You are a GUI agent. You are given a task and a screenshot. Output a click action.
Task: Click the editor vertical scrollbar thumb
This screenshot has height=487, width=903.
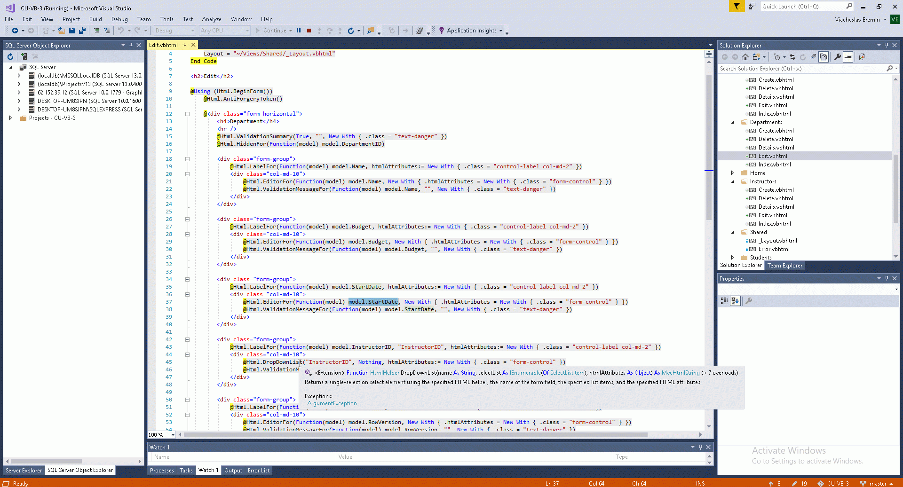click(709, 148)
